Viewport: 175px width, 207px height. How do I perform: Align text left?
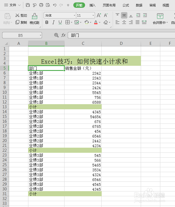click(117, 22)
